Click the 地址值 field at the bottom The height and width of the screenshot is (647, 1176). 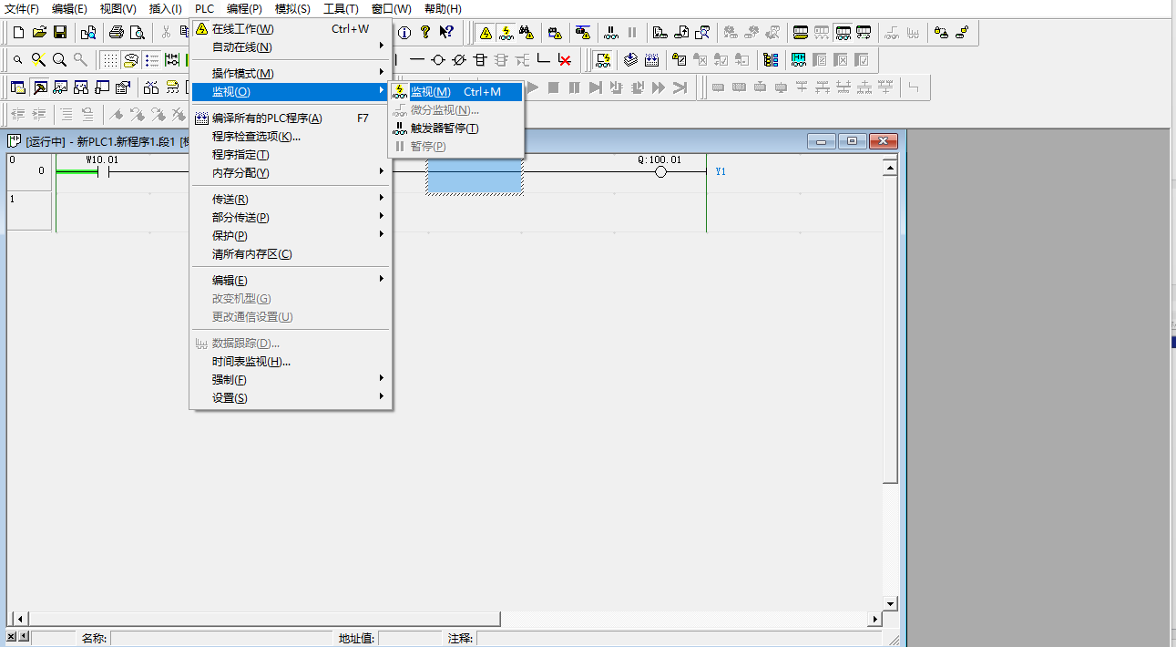click(x=409, y=639)
